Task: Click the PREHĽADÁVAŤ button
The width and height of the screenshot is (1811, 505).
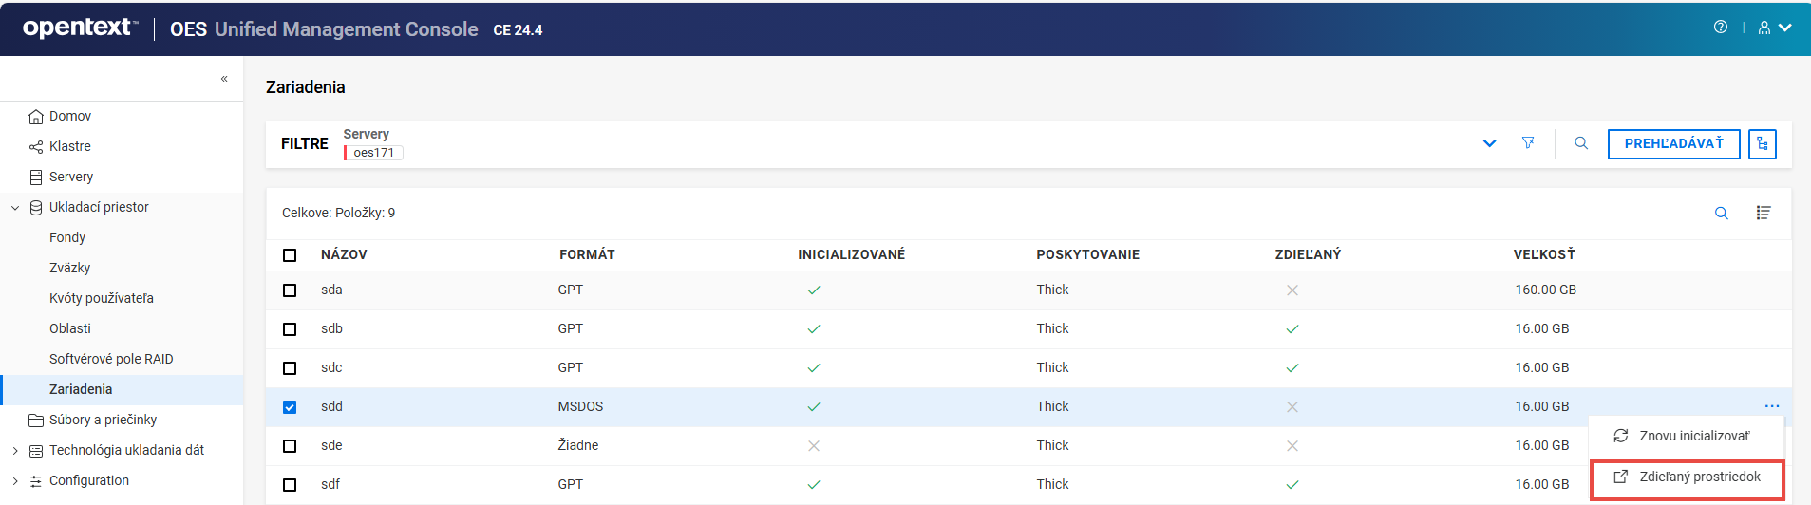Action: (1673, 144)
